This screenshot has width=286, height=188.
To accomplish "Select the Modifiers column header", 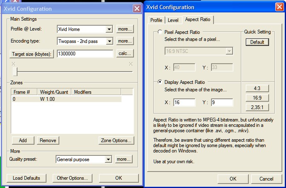I will point(96,92).
